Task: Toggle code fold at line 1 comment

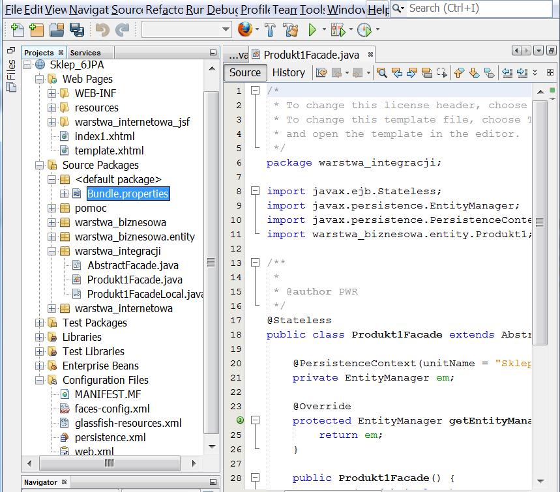Action: pos(255,91)
